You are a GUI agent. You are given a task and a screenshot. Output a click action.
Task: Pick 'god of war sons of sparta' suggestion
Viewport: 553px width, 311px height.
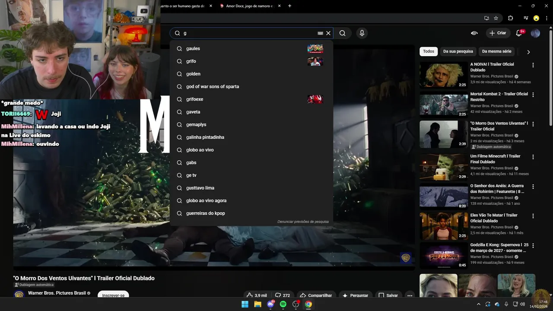251,86
